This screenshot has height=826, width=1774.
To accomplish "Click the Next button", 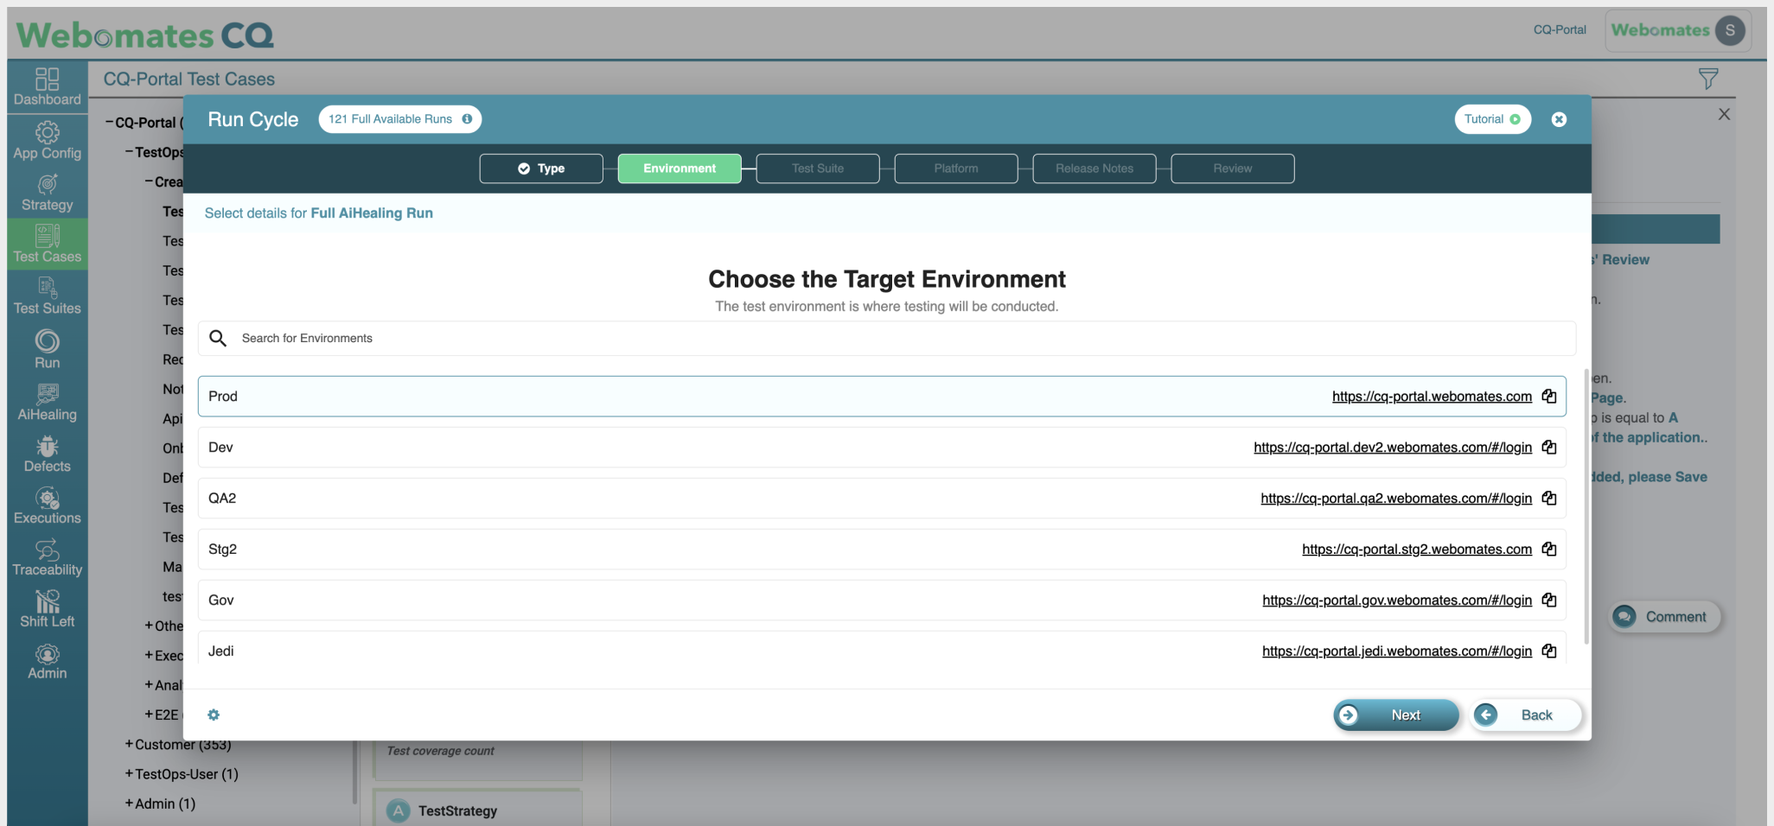I will point(1396,715).
